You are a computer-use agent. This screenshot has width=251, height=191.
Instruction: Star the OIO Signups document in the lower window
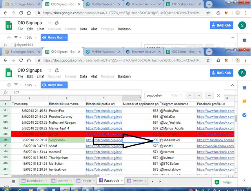(x=50, y=70)
